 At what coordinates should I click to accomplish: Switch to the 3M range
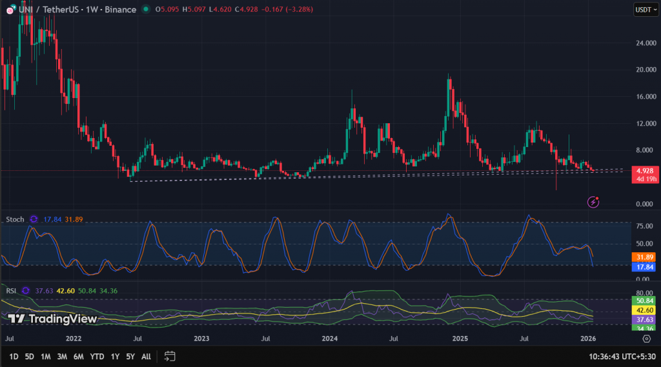click(62, 356)
